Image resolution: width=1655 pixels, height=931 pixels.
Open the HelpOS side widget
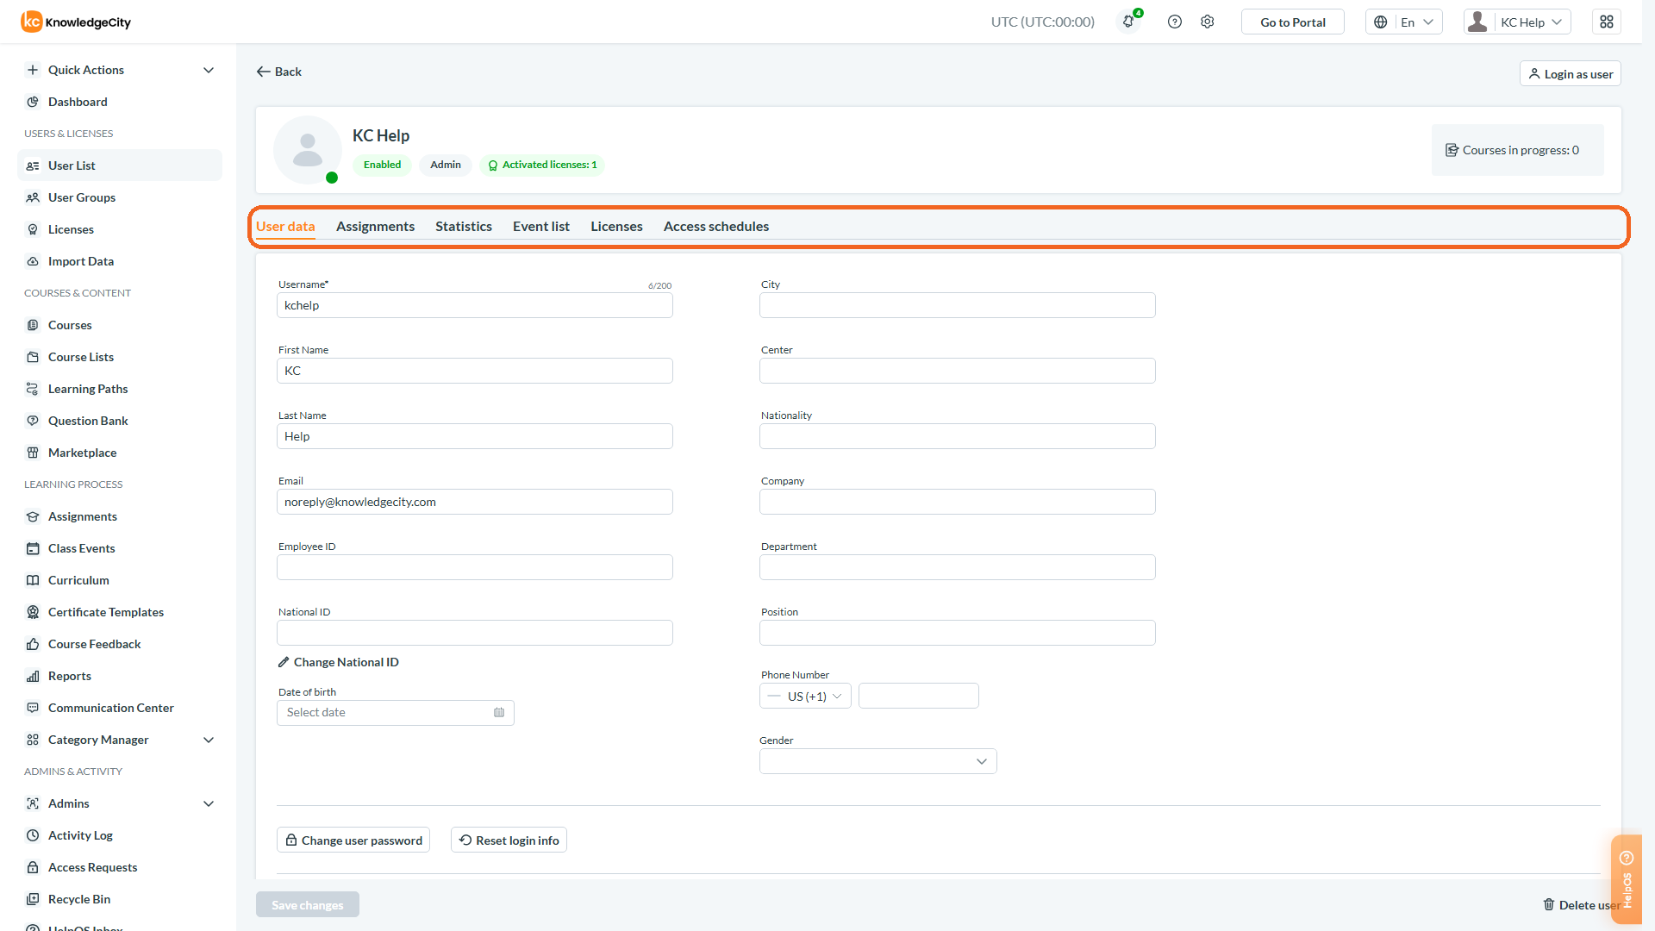[x=1627, y=879]
